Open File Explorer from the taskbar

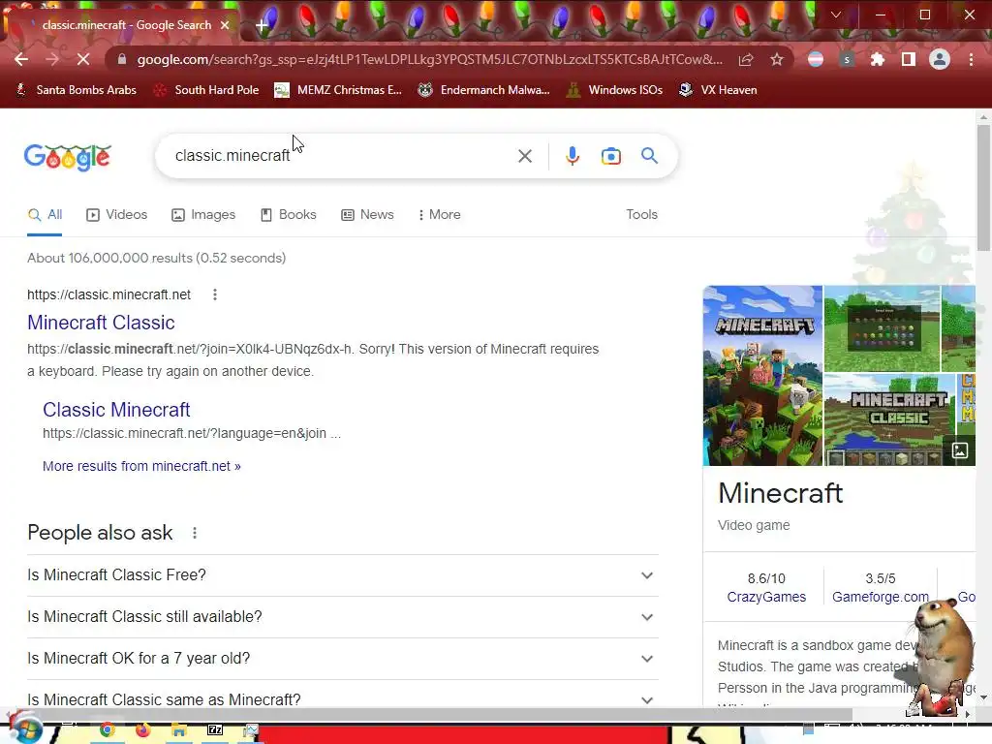pyautogui.click(x=179, y=730)
